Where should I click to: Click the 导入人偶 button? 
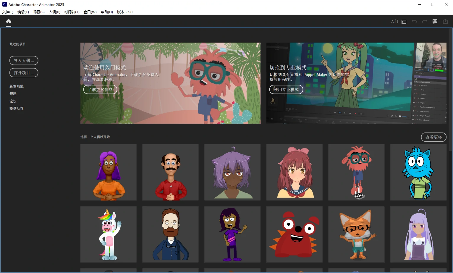[x=24, y=60]
